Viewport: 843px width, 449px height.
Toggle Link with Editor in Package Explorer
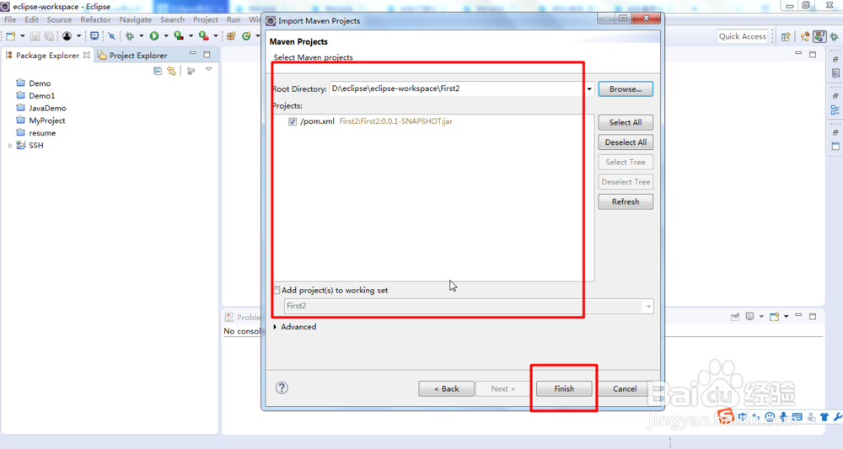pos(171,71)
